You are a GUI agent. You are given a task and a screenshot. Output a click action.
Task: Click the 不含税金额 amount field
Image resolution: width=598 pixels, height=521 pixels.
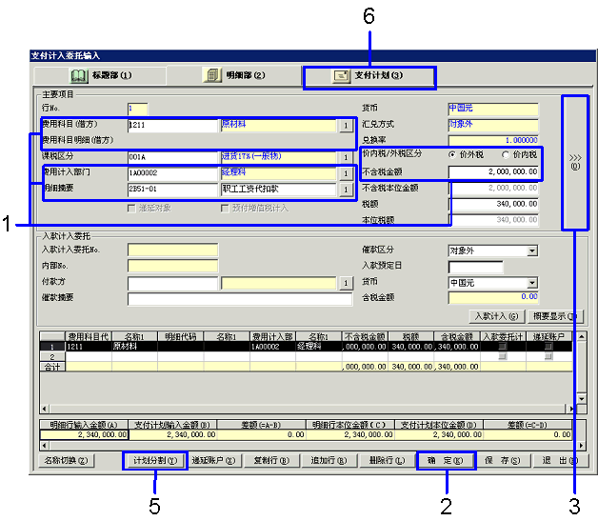[493, 172]
